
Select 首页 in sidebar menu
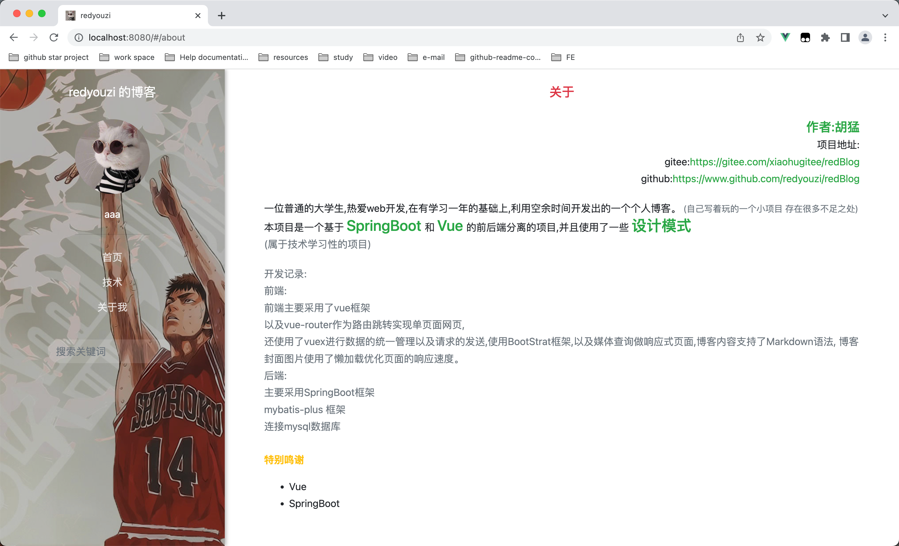tap(112, 257)
